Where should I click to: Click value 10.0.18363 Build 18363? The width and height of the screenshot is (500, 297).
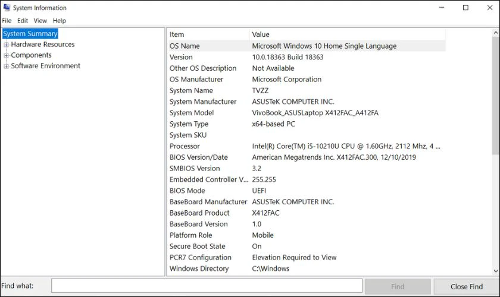tap(287, 57)
